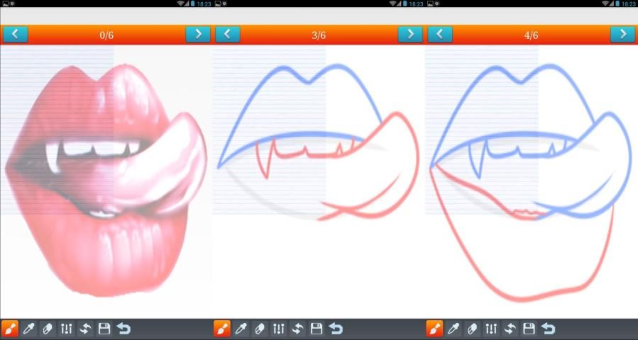
Task: Open brush settings sliders in the 0/6 panel
Action: coord(67,329)
